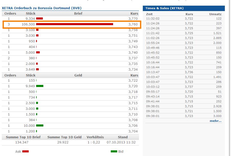Screen dimensions: 231x156
Task: Click the red bar beside 9.334
Action: (39, 18)
